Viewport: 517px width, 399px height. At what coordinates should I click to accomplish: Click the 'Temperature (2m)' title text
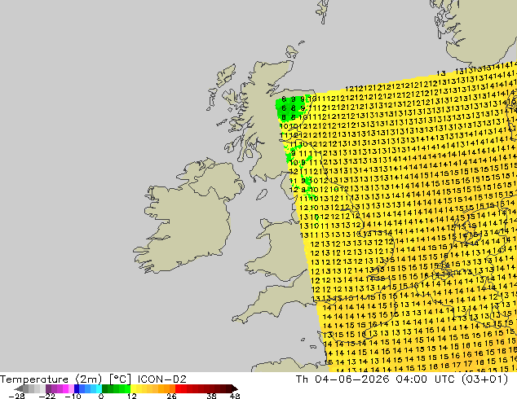tap(51, 379)
